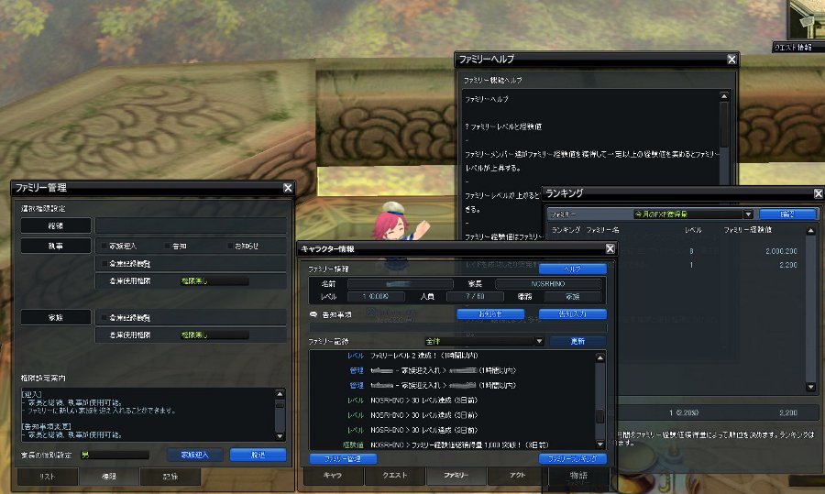The width and height of the screenshot is (825, 494).
Task: Click the 告知事項 speech bubble icon
Action: point(313,314)
